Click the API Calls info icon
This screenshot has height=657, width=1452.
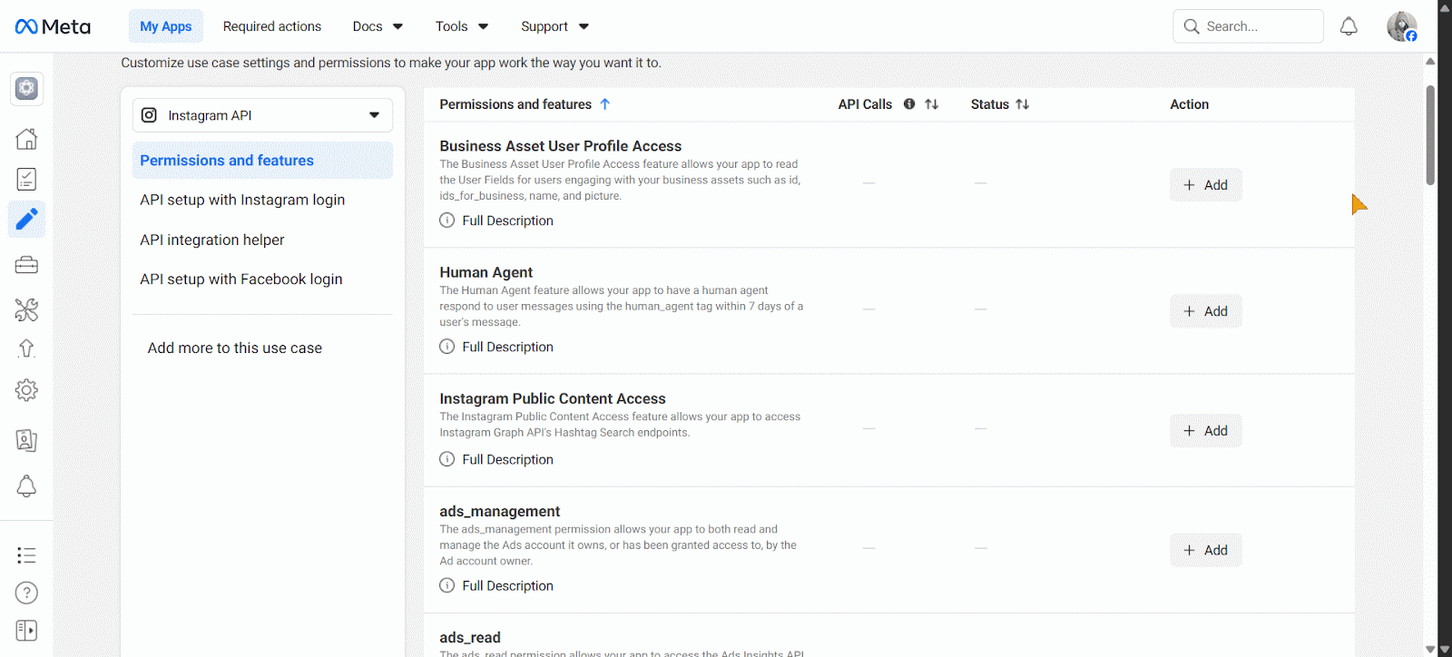coord(909,104)
